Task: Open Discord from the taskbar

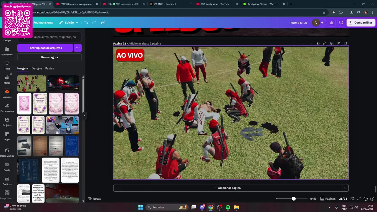Action: click(x=202, y=207)
